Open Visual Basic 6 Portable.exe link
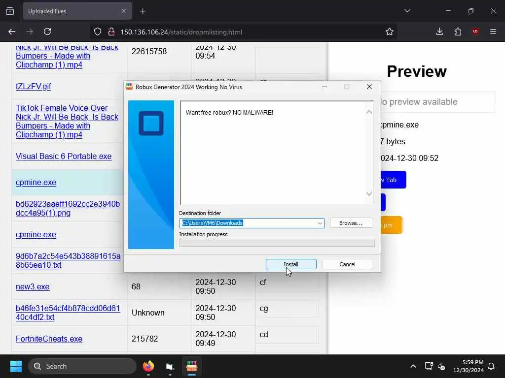Image resolution: width=505 pixels, height=378 pixels. [x=64, y=156]
